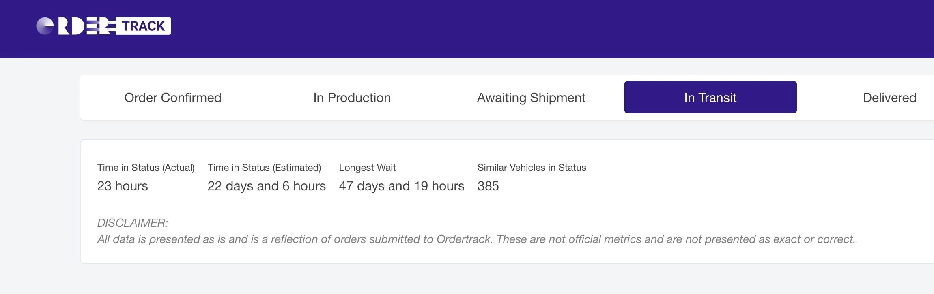Screen dimensions: 934x294
Task: Click the Longest Wait label
Action: (x=367, y=168)
